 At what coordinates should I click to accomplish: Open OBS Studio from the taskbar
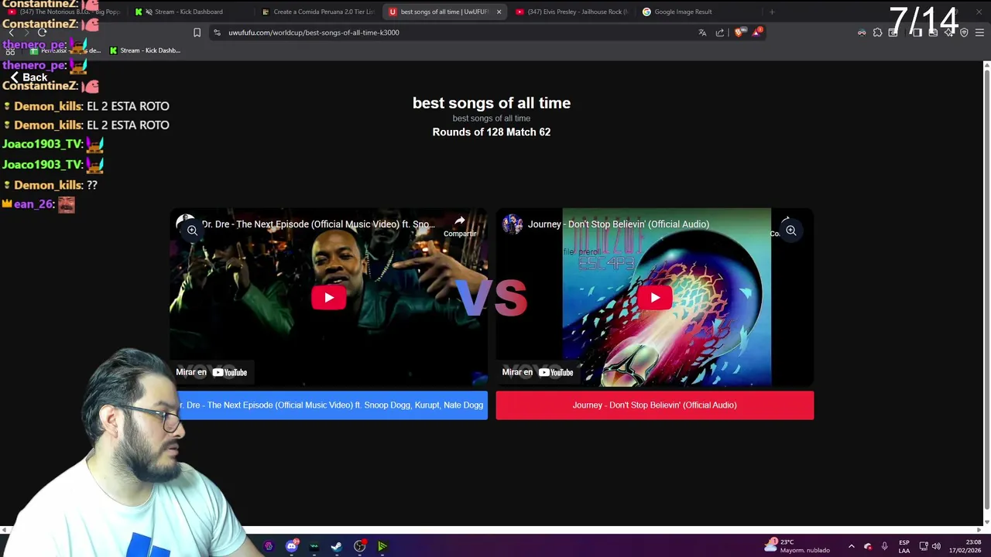pyautogui.click(x=360, y=546)
